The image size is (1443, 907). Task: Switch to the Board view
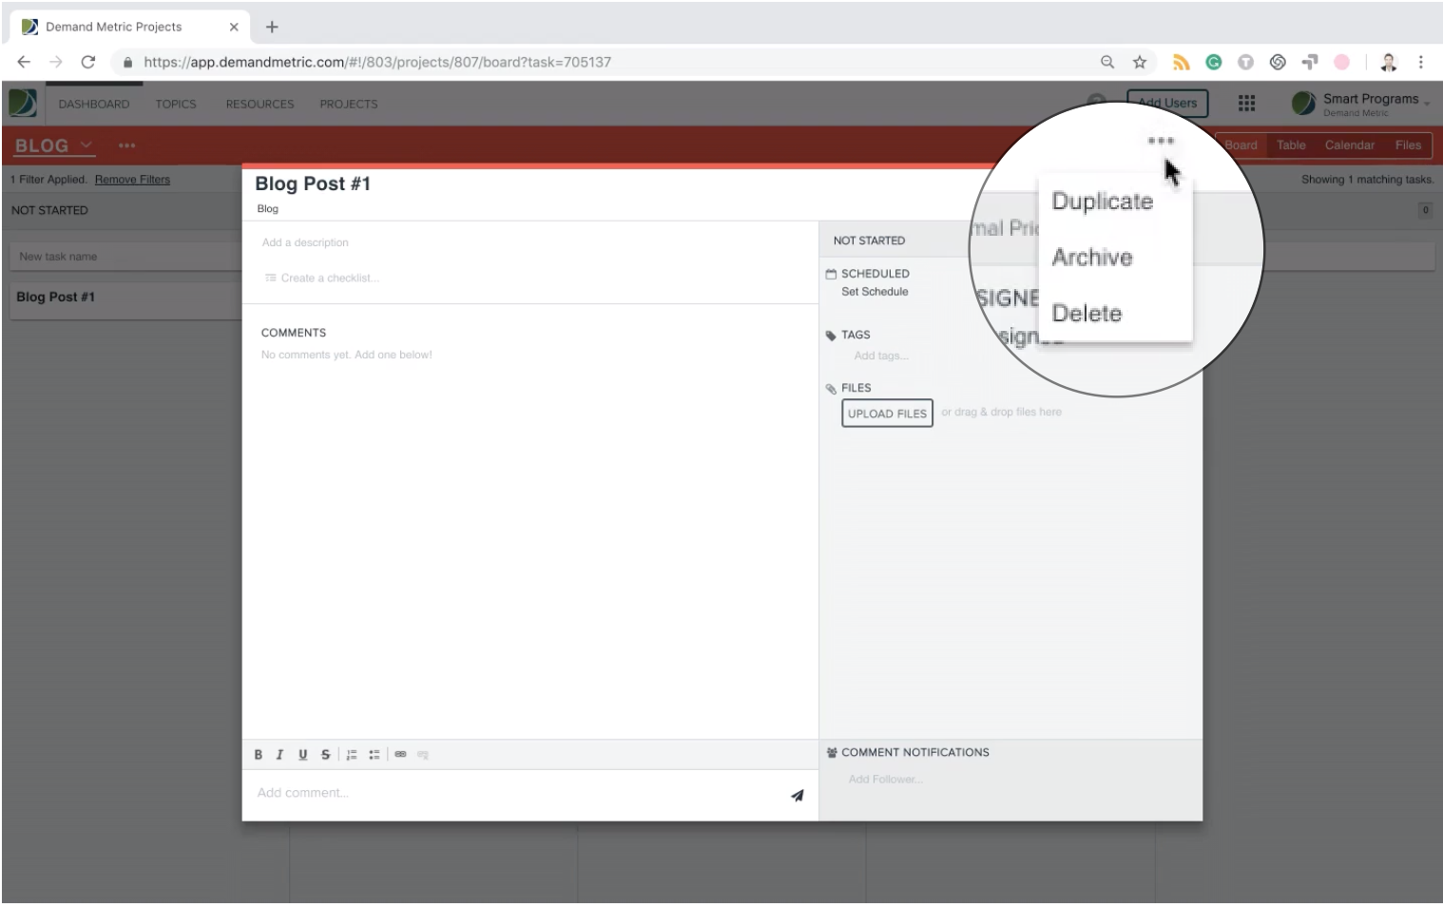click(x=1241, y=145)
